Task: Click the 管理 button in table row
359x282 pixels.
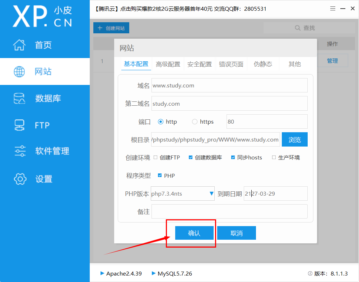Action: point(332,61)
